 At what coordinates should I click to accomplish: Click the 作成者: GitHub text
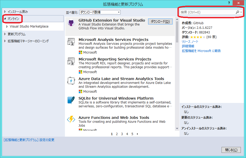(193, 23)
